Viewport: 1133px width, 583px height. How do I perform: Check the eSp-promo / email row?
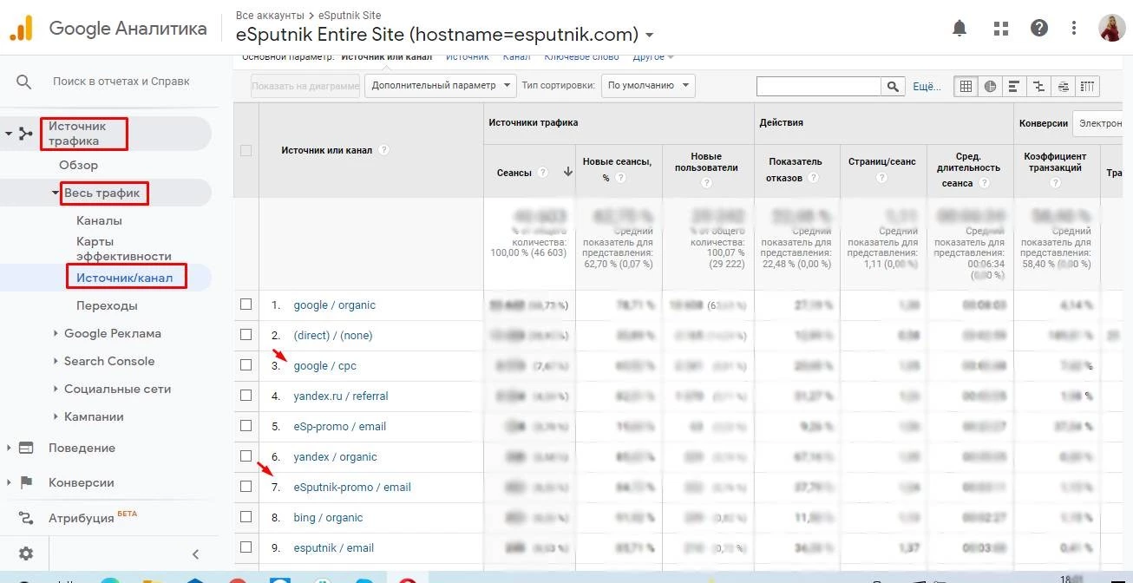246,426
